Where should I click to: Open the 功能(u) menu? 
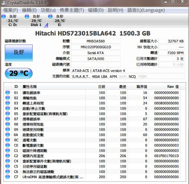tap(48, 10)
